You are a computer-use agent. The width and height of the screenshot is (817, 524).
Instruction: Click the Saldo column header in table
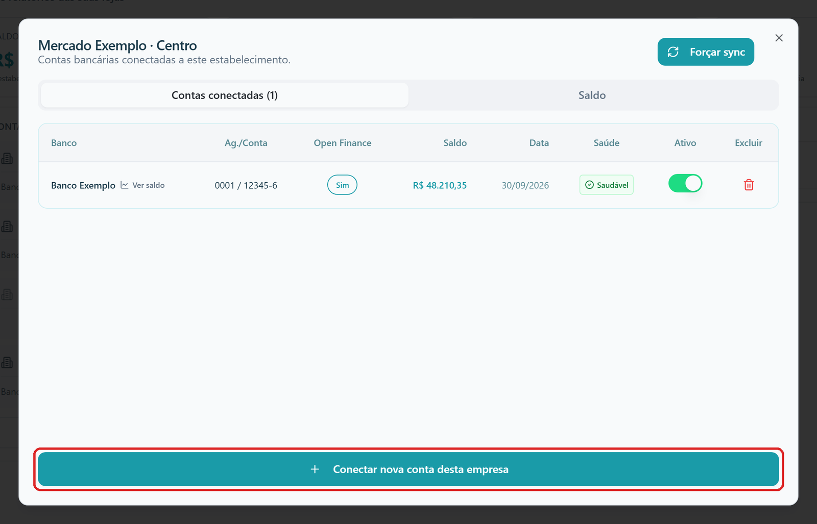455,143
